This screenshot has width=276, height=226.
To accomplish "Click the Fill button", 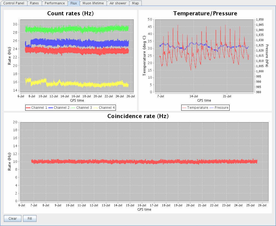I will [x=30, y=219].
